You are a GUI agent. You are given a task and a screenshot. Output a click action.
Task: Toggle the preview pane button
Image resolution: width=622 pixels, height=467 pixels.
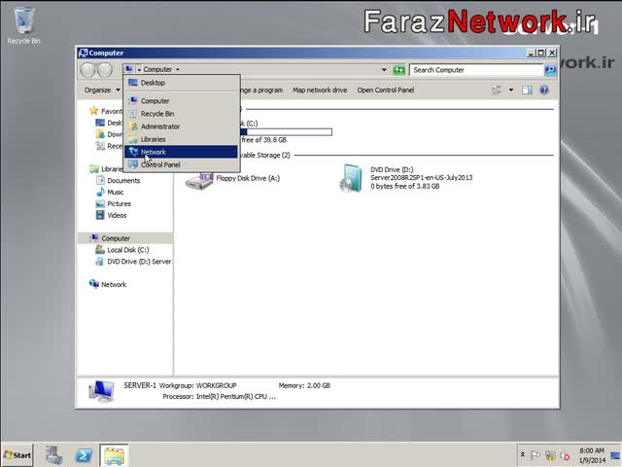click(527, 90)
